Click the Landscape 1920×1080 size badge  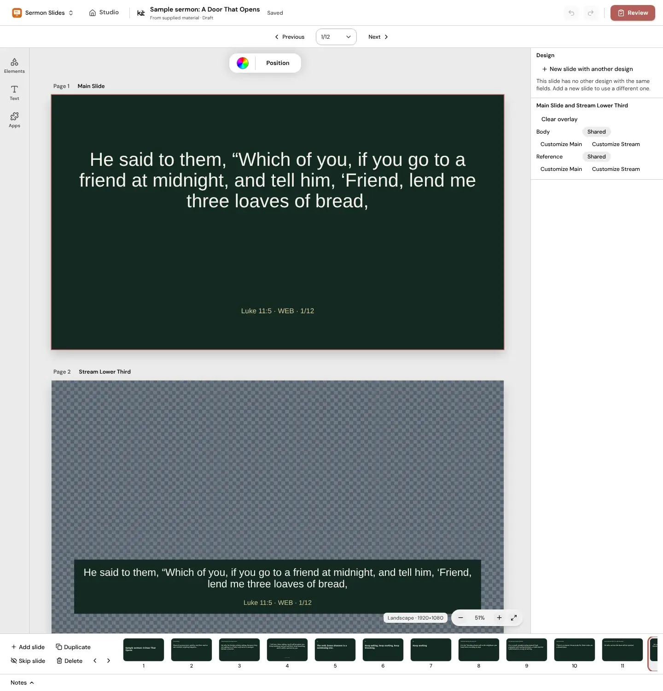pyautogui.click(x=415, y=618)
